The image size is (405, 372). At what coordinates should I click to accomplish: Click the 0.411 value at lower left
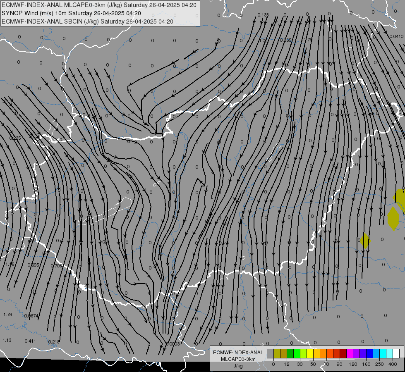pyautogui.click(x=30, y=341)
